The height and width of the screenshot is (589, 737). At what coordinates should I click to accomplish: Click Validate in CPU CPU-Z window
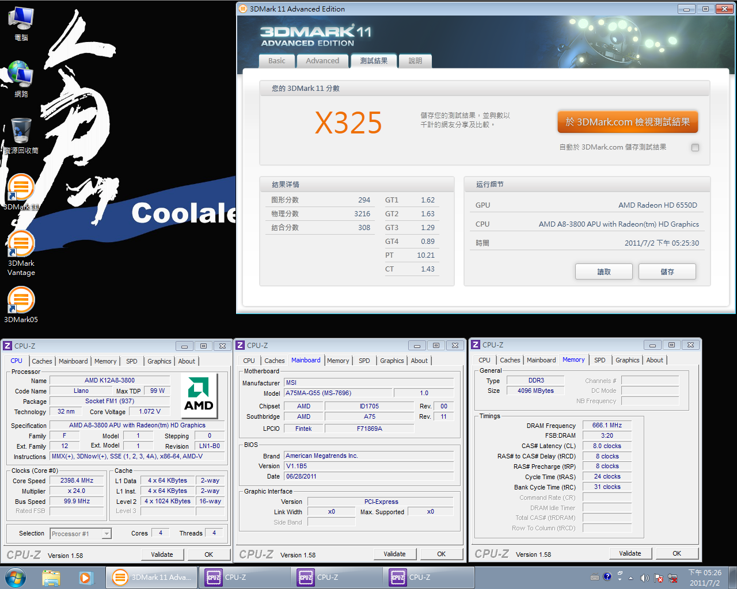click(x=162, y=554)
